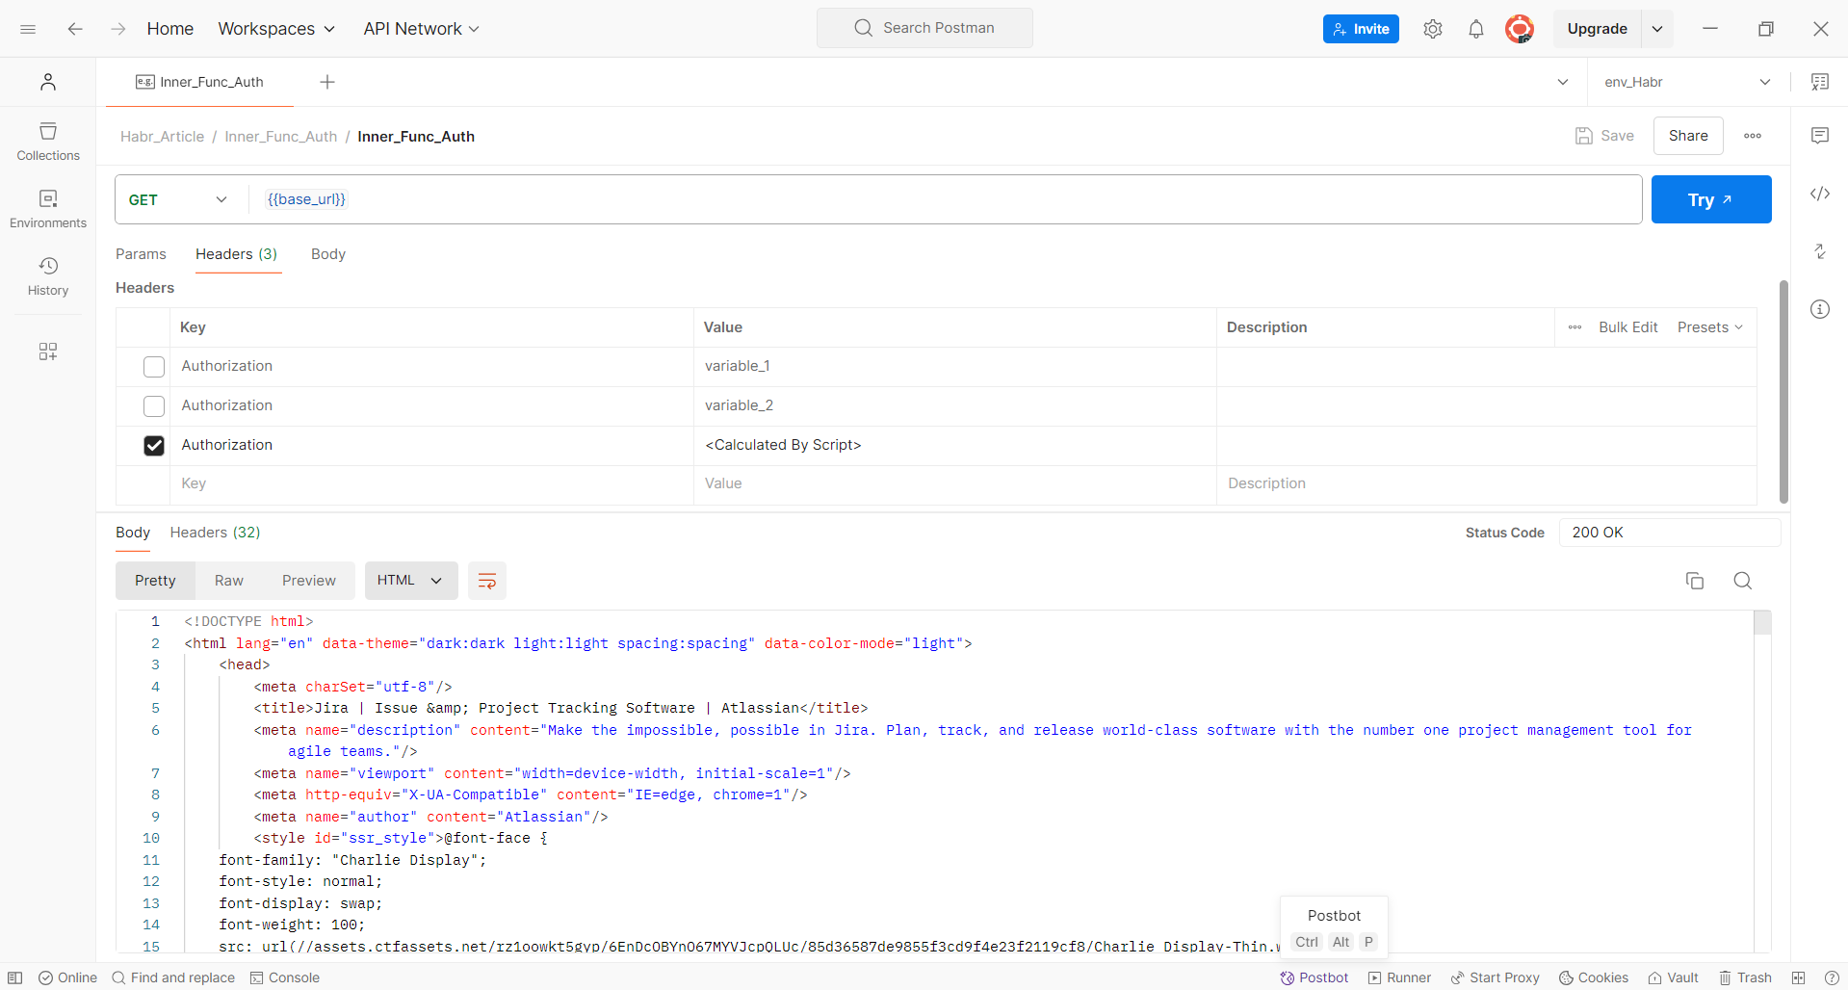Open the two-pane layout icon

coord(1798,977)
